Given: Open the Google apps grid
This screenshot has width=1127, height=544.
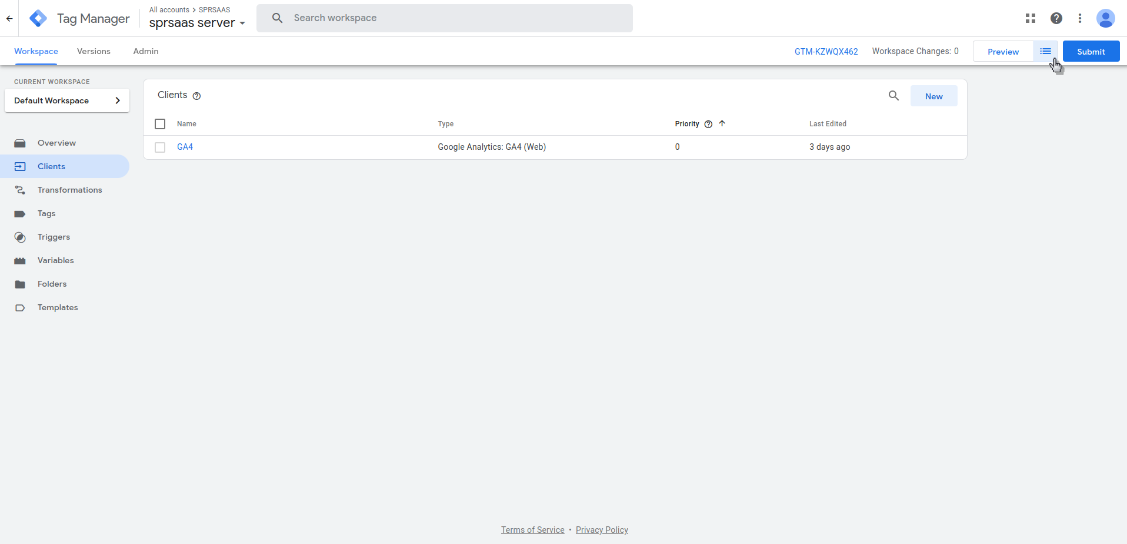Looking at the screenshot, I should (1031, 18).
